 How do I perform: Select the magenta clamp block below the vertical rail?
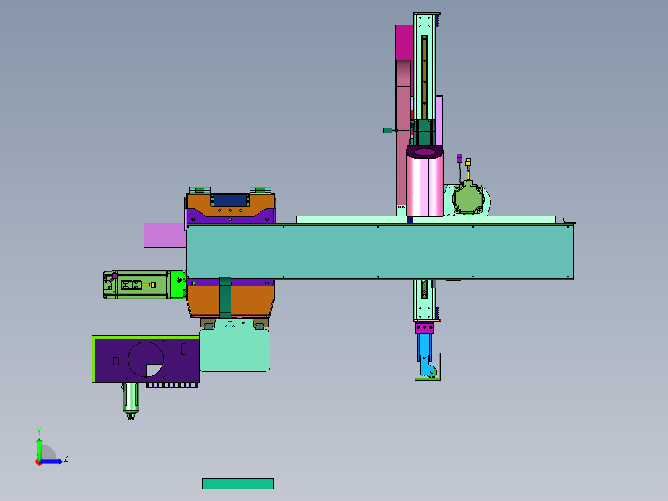424,328
